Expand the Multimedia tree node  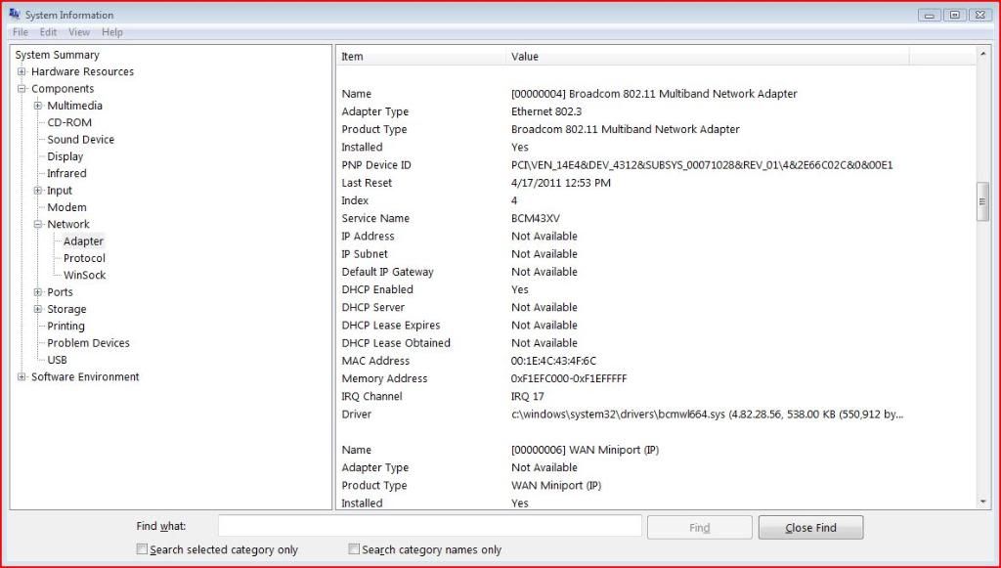click(x=38, y=106)
